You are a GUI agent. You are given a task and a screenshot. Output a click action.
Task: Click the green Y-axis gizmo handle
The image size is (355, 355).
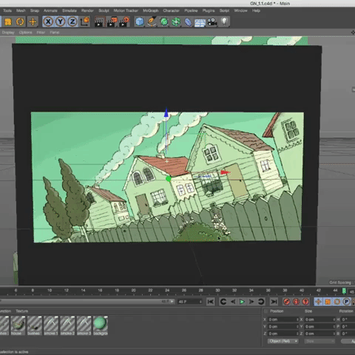pyautogui.click(x=169, y=179)
